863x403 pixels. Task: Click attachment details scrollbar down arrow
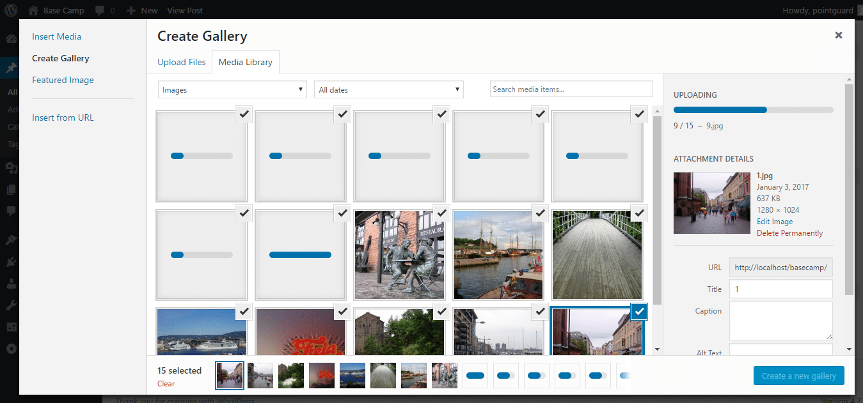(x=849, y=349)
